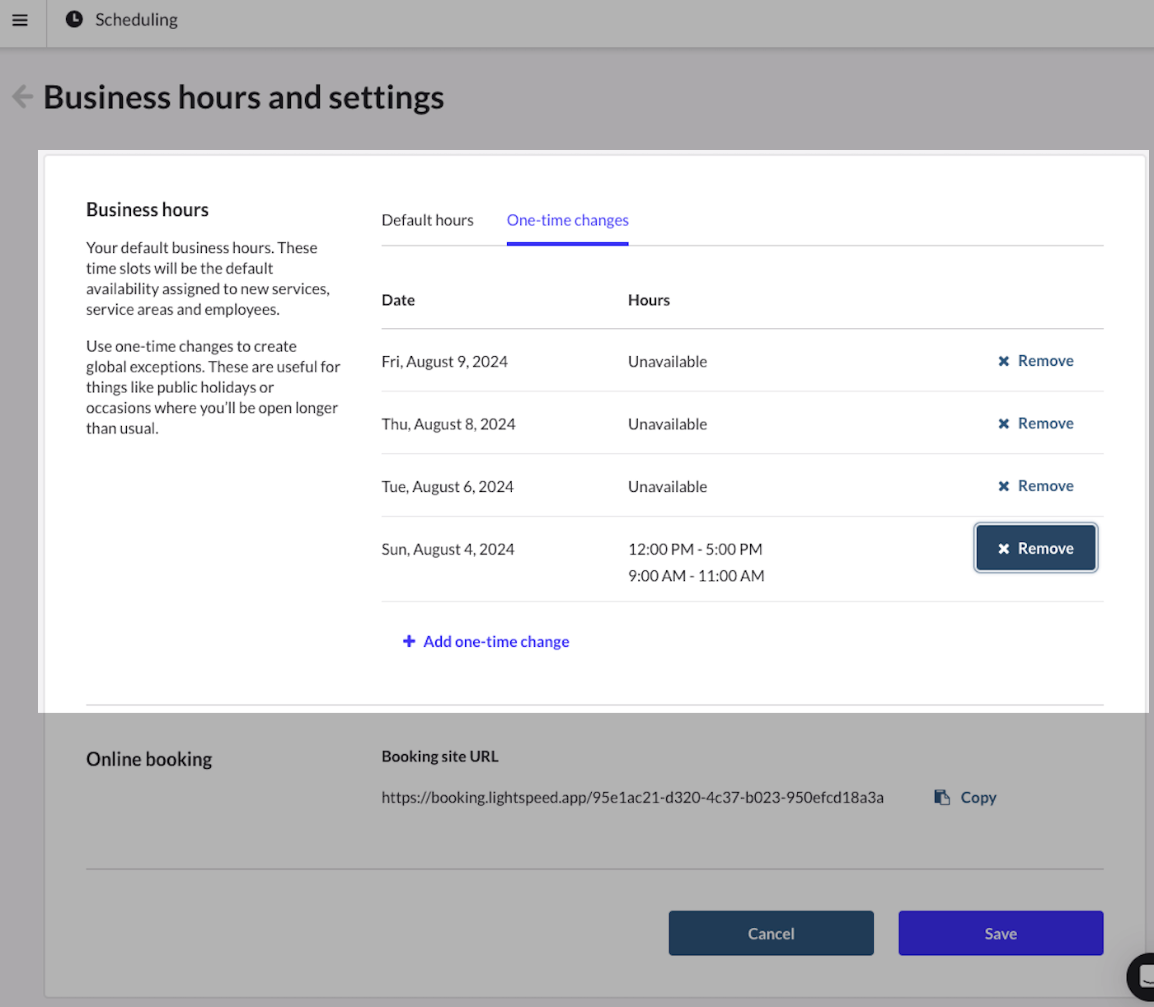1154x1007 pixels.
Task: Click the plus icon beside Add one-time change
Action: (x=409, y=641)
